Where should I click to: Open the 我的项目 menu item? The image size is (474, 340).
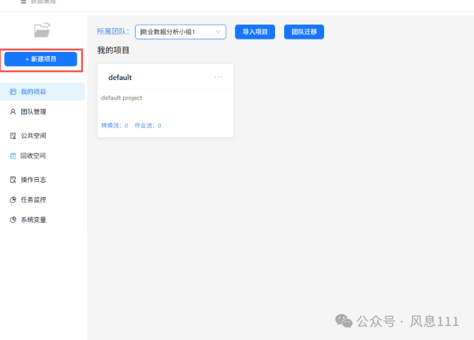click(x=43, y=92)
